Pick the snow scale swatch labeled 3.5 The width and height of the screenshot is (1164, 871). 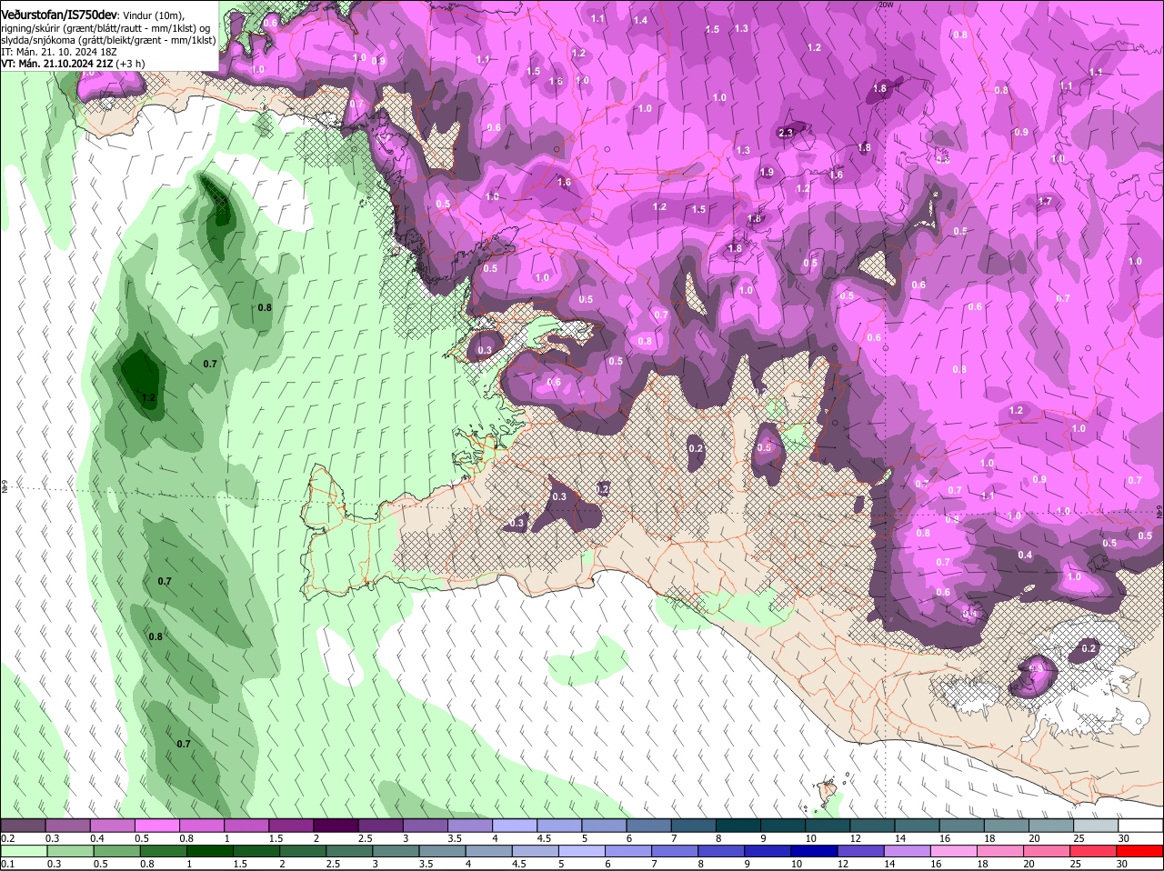[472, 825]
